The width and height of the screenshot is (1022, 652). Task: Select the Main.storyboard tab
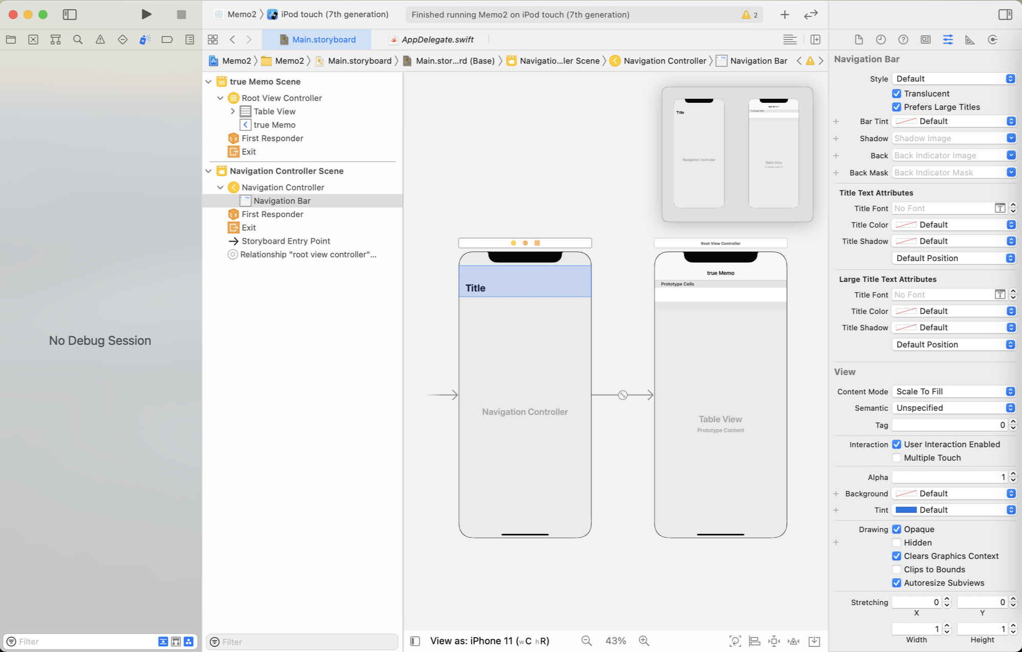(323, 39)
